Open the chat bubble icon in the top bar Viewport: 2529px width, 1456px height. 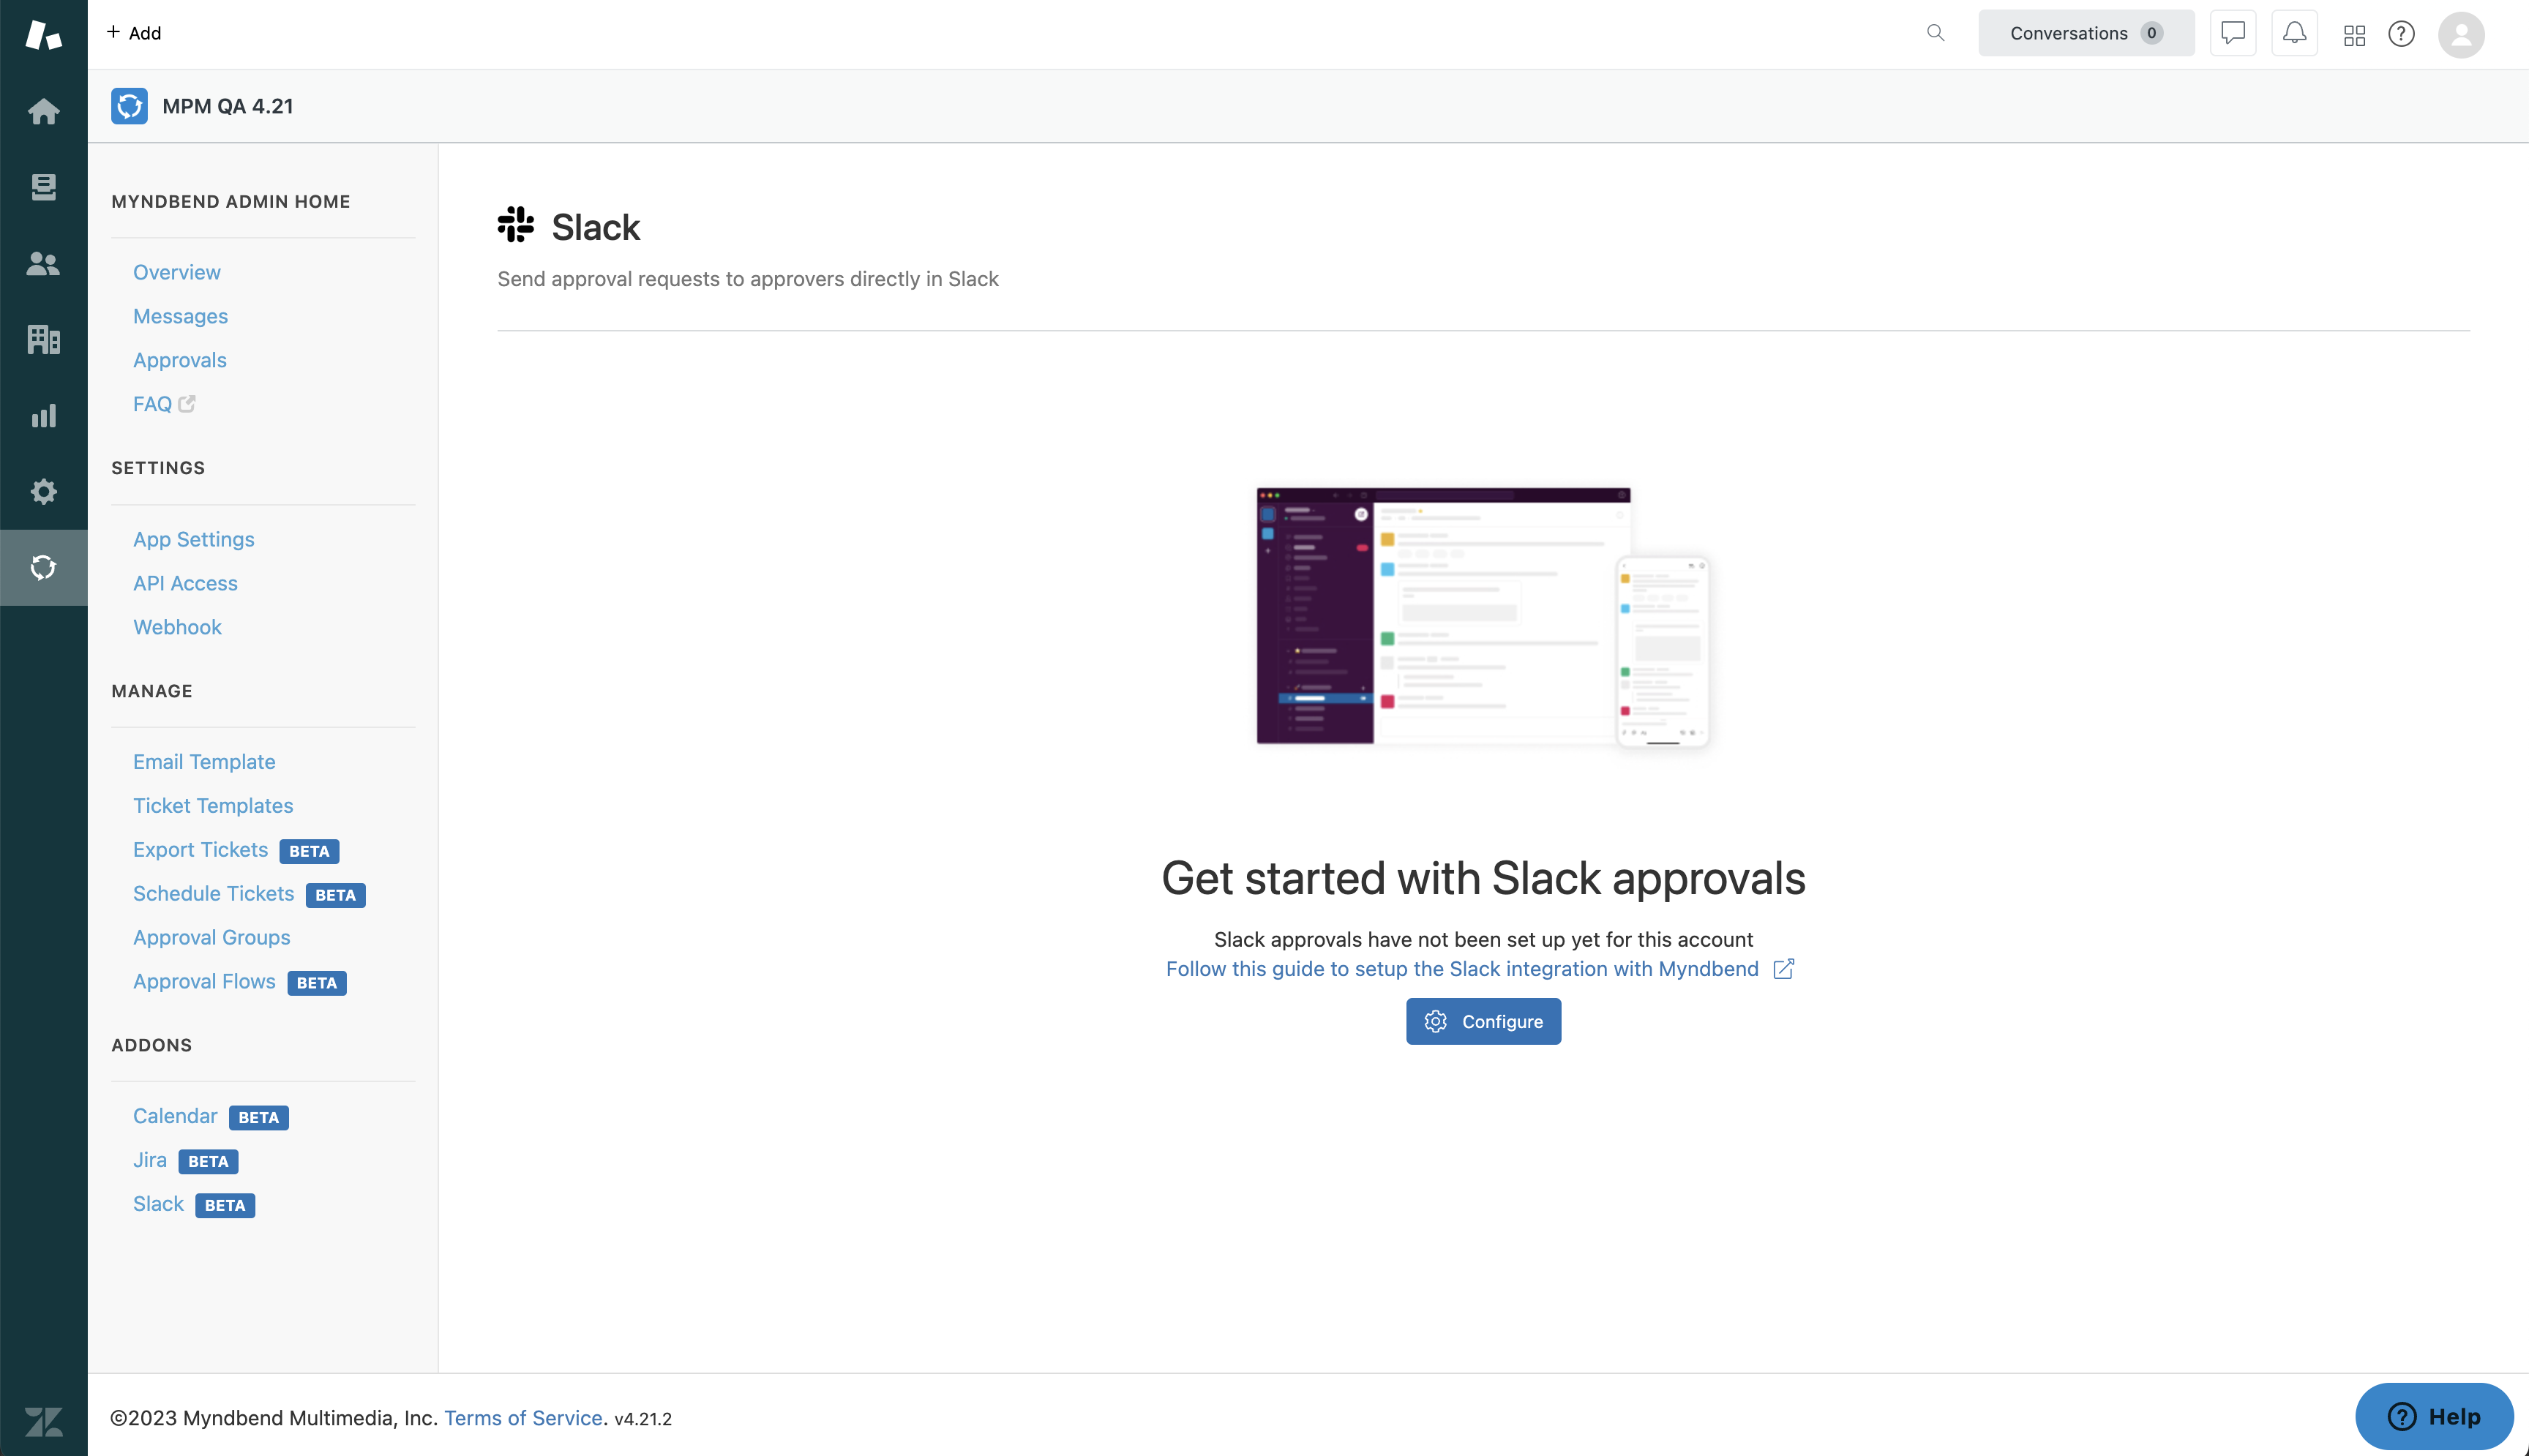pos(2232,33)
